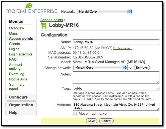This screenshot has width=166, height=129.
Task: Open Login attempts in the sidebar
Action: pyautogui.click(x=21, y=54)
